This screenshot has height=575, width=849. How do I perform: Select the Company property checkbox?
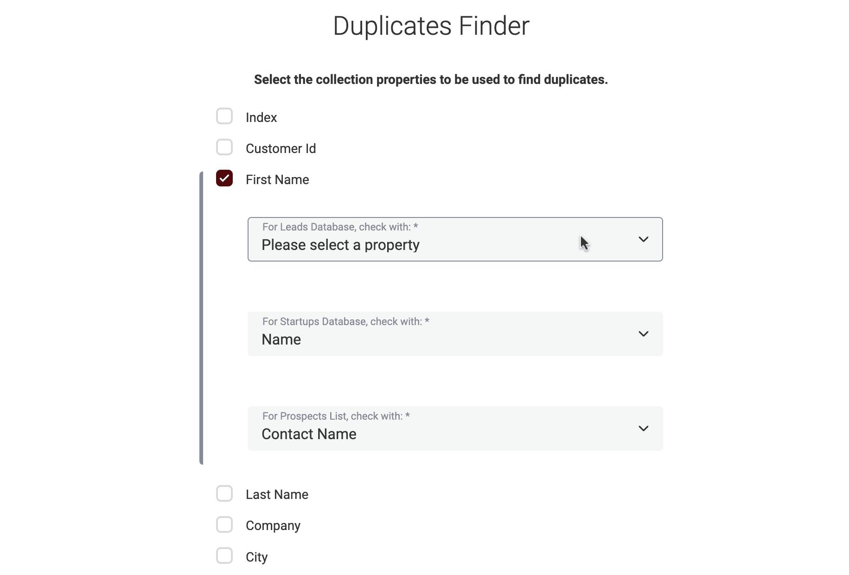(x=224, y=524)
